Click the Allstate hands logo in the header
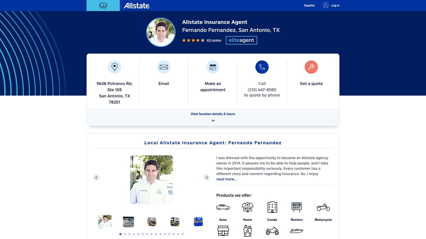 click(x=103, y=5)
